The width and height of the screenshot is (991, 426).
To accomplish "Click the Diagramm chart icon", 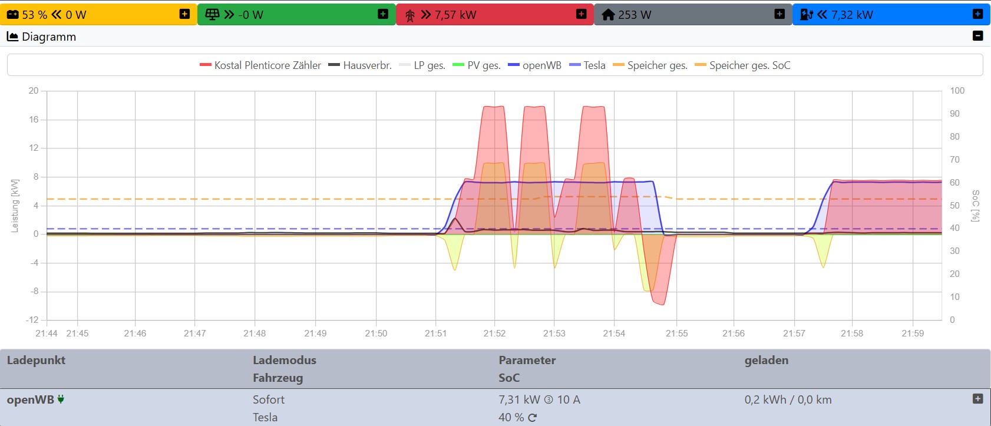I will point(12,37).
